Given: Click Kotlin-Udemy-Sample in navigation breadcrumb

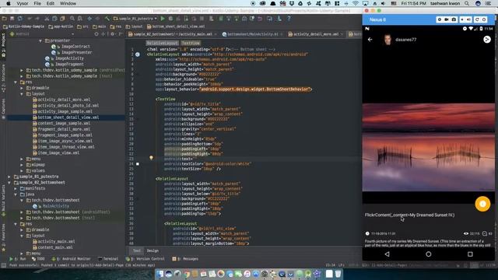Looking at the screenshot, I should [x=24, y=26].
